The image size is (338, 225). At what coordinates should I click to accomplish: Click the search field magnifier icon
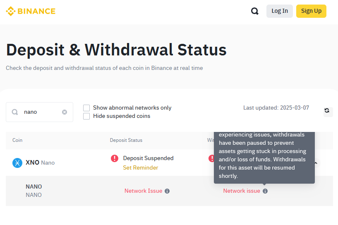15,112
